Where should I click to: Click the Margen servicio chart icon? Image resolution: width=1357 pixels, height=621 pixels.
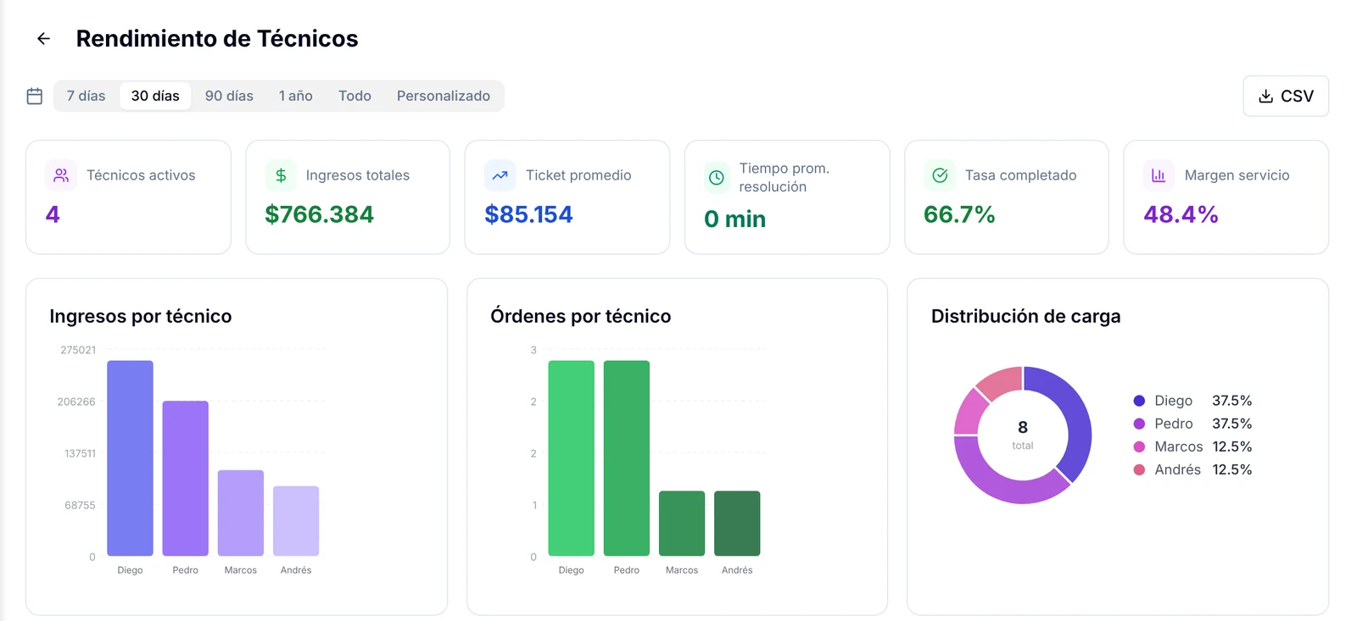point(1159,175)
